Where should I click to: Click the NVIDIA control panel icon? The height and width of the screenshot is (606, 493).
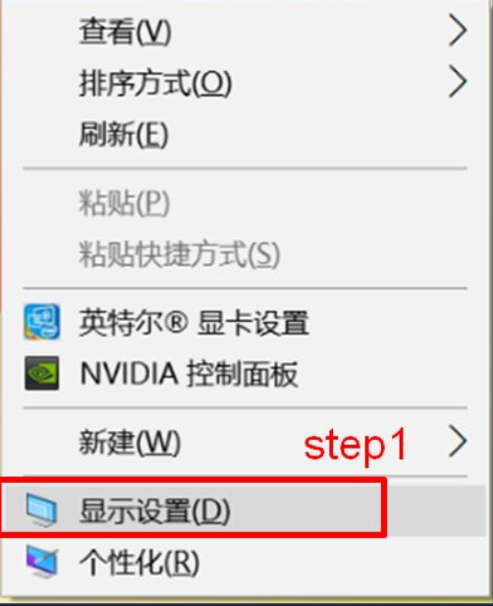[x=41, y=373]
